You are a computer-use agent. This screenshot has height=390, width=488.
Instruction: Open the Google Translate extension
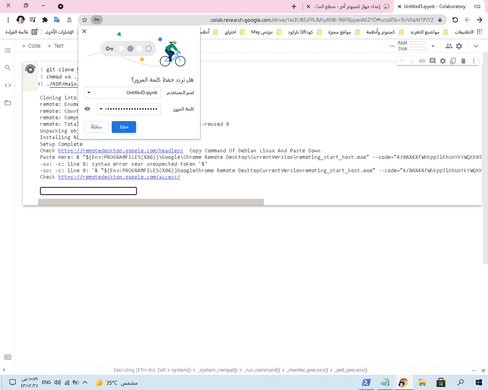point(57,19)
